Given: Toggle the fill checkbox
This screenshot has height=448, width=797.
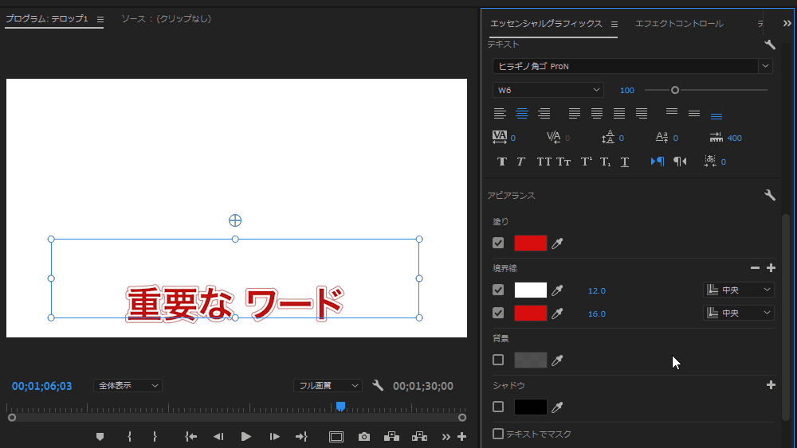Looking at the screenshot, I should (x=498, y=243).
